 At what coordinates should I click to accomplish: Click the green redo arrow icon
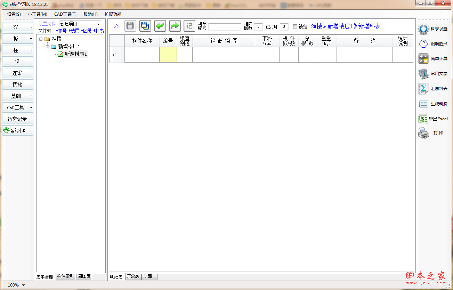(x=175, y=26)
